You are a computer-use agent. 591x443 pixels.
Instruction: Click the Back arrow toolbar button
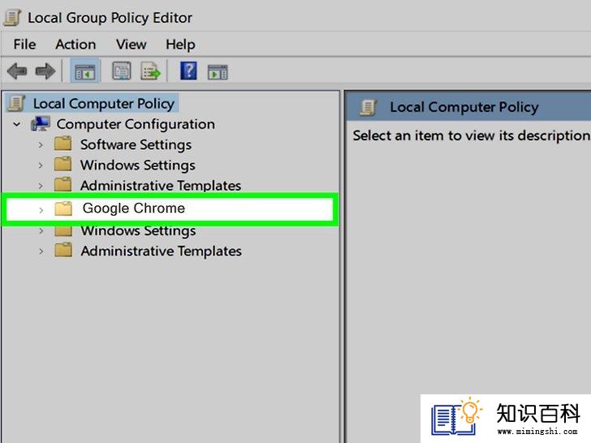[17, 71]
